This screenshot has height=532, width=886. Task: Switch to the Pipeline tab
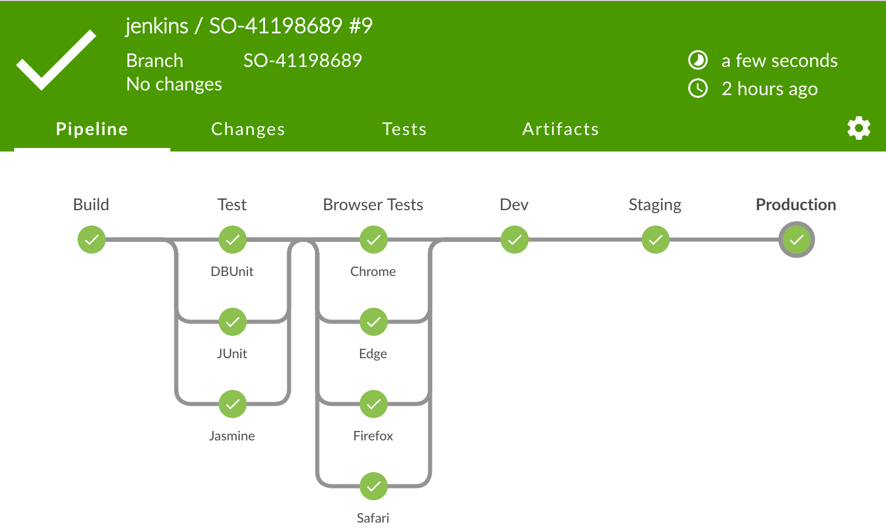92,129
